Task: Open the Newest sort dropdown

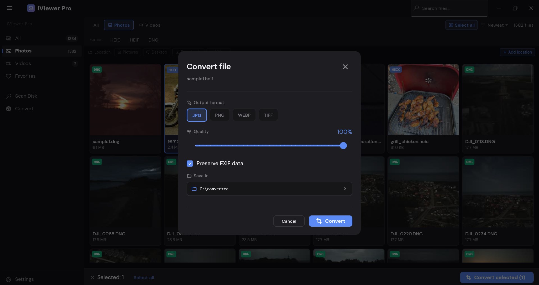Action: point(494,25)
